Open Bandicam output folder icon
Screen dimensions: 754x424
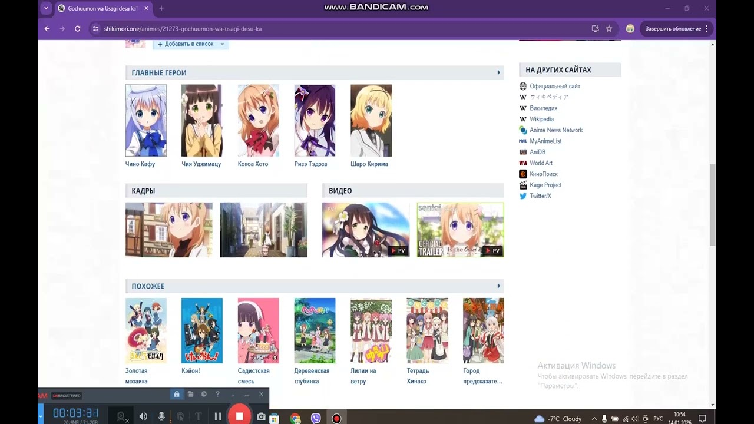(x=190, y=395)
